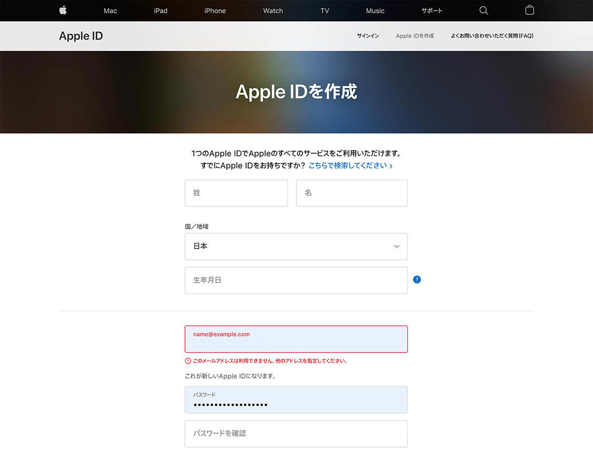The image size is (593, 459).
Task: Click the Apple IDを作成 banner heading
Action: click(296, 92)
